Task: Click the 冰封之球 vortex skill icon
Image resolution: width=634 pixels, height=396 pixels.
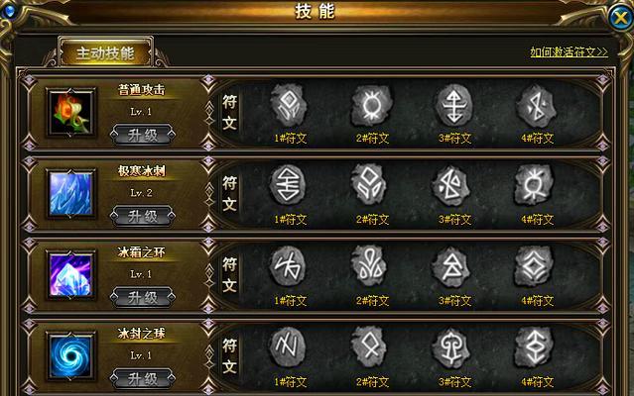Action: 71,356
